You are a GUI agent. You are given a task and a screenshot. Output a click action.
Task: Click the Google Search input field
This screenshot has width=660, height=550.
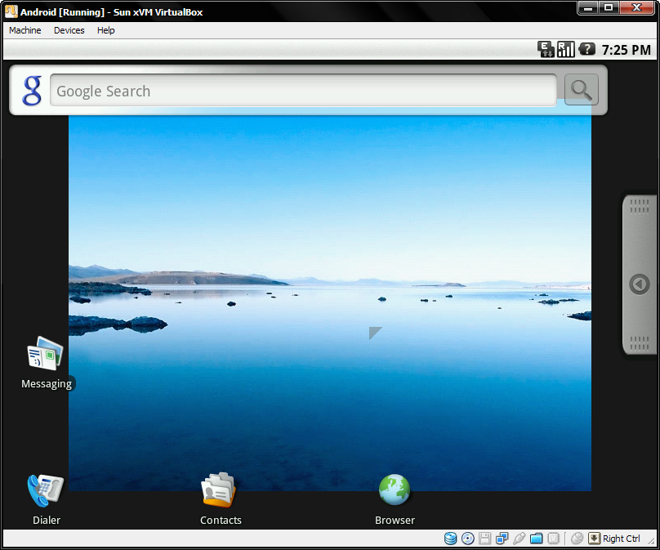pyautogui.click(x=303, y=91)
